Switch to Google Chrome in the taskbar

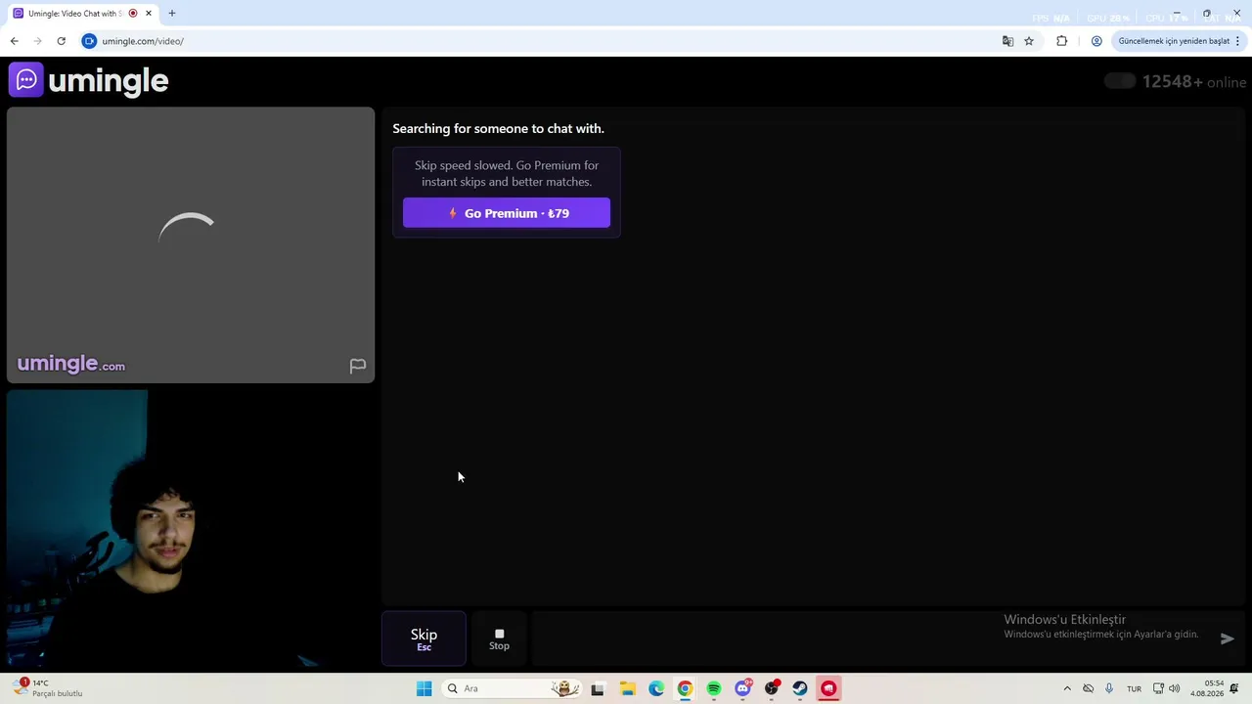pos(685,688)
